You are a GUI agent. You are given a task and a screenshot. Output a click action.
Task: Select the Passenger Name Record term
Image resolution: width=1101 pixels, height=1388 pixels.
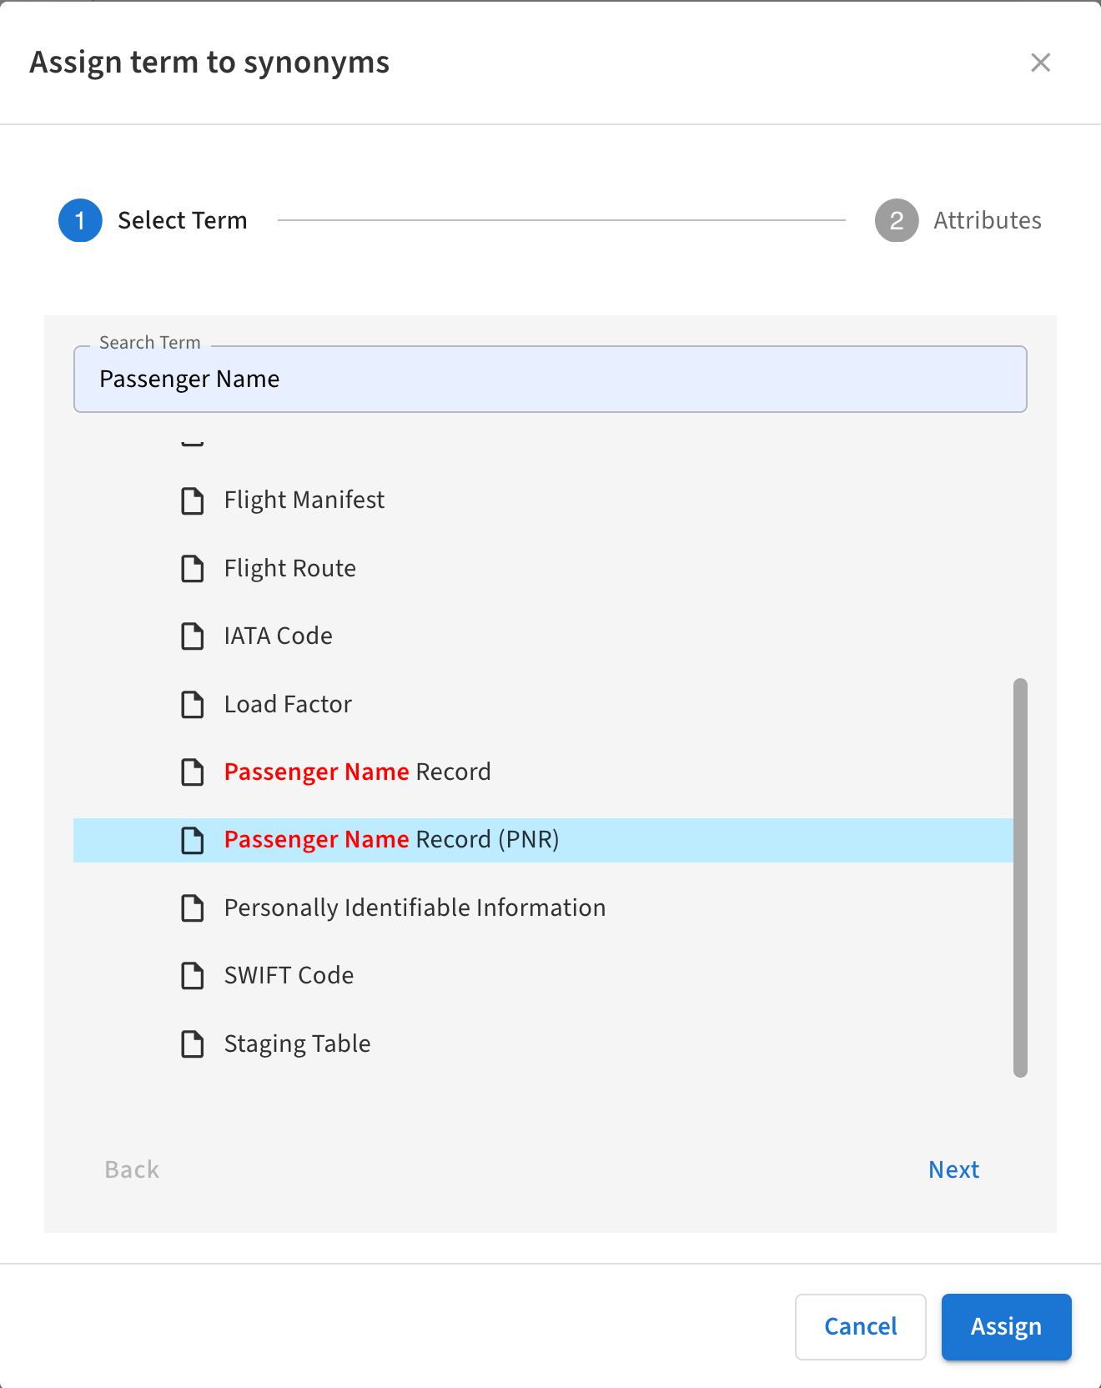coord(357,772)
